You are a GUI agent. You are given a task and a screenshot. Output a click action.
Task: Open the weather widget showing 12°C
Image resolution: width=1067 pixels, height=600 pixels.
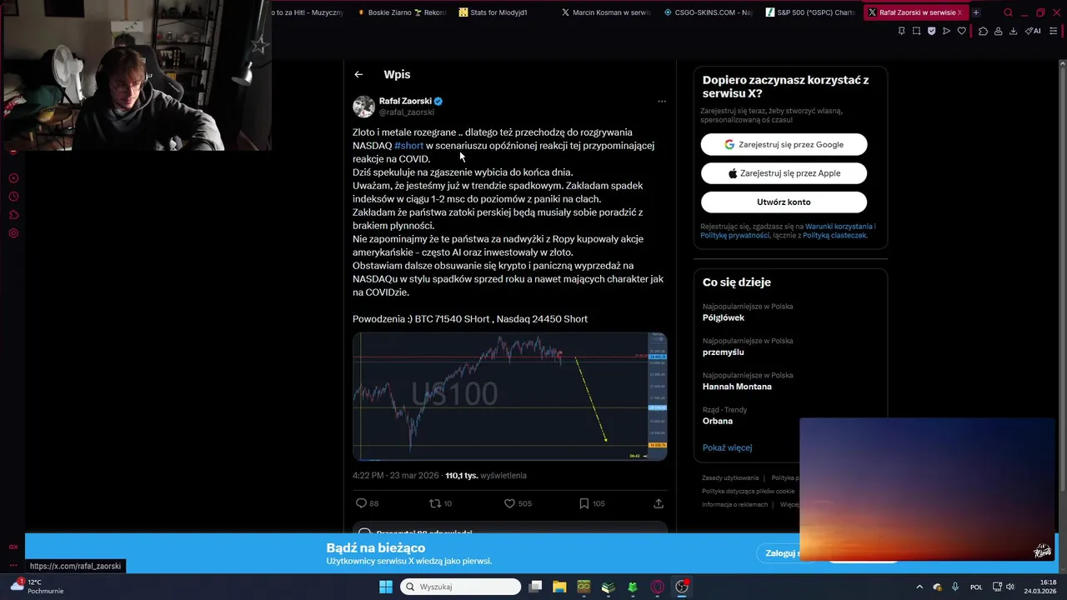tap(35, 587)
